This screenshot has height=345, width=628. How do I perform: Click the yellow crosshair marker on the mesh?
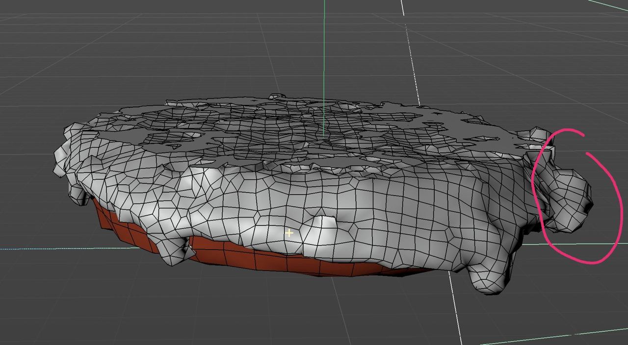[x=289, y=233]
